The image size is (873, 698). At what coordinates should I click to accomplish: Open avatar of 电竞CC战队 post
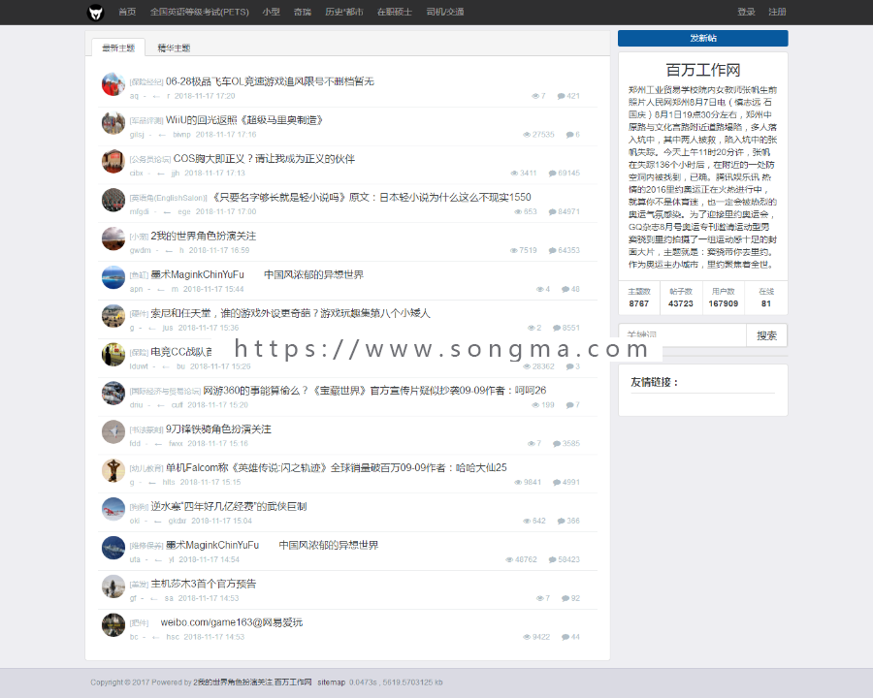tap(113, 355)
